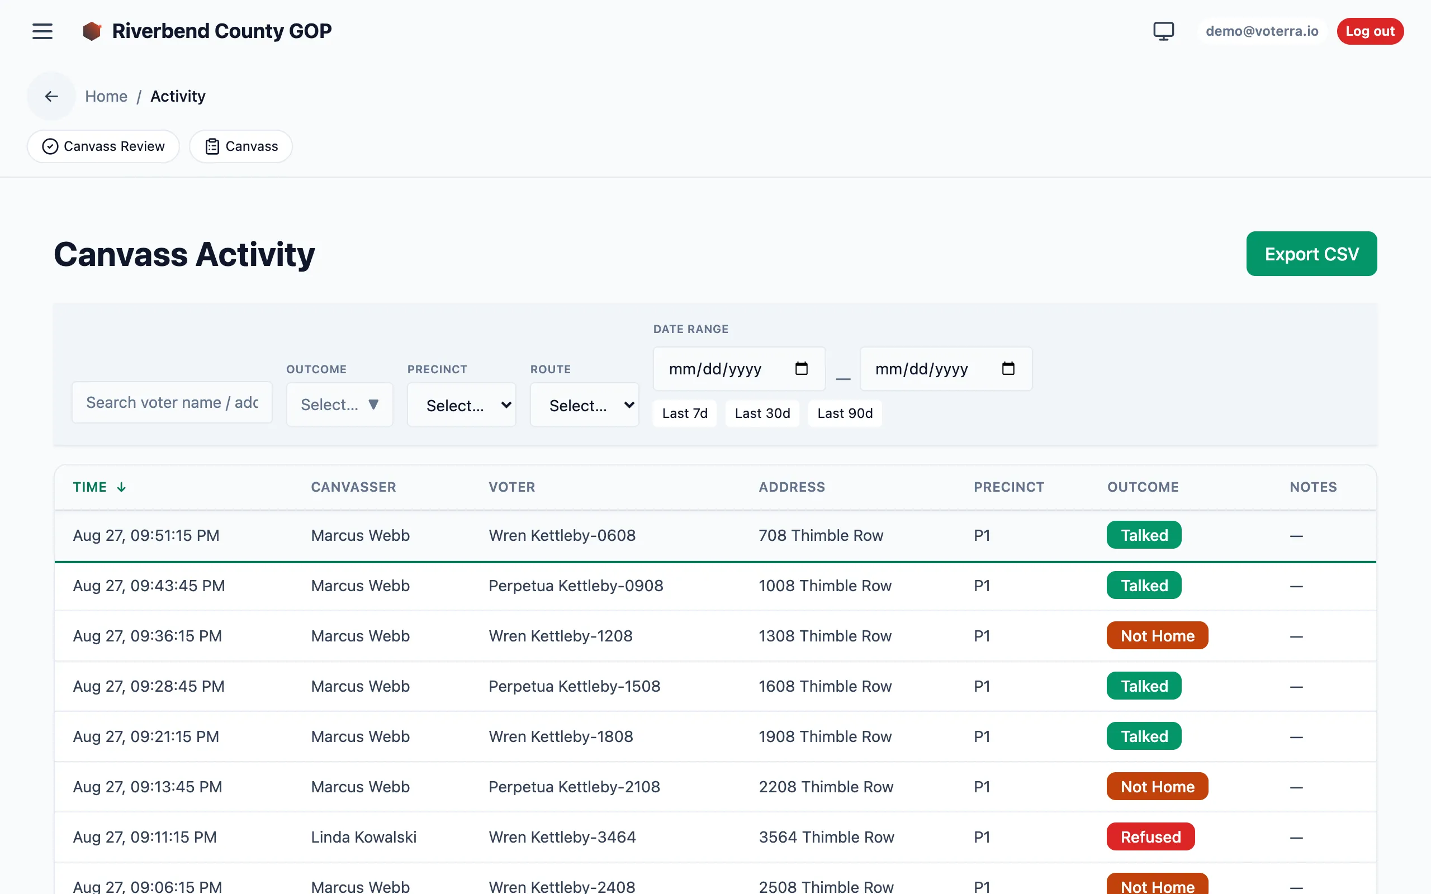Open the Canvass Review tab

click(103, 146)
